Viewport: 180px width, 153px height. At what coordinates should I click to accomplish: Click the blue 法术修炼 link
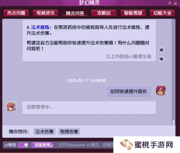tap(40, 27)
